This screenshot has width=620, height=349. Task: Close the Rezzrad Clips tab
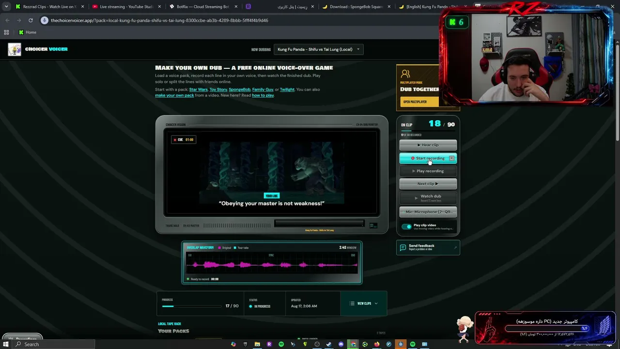(x=82, y=7)
